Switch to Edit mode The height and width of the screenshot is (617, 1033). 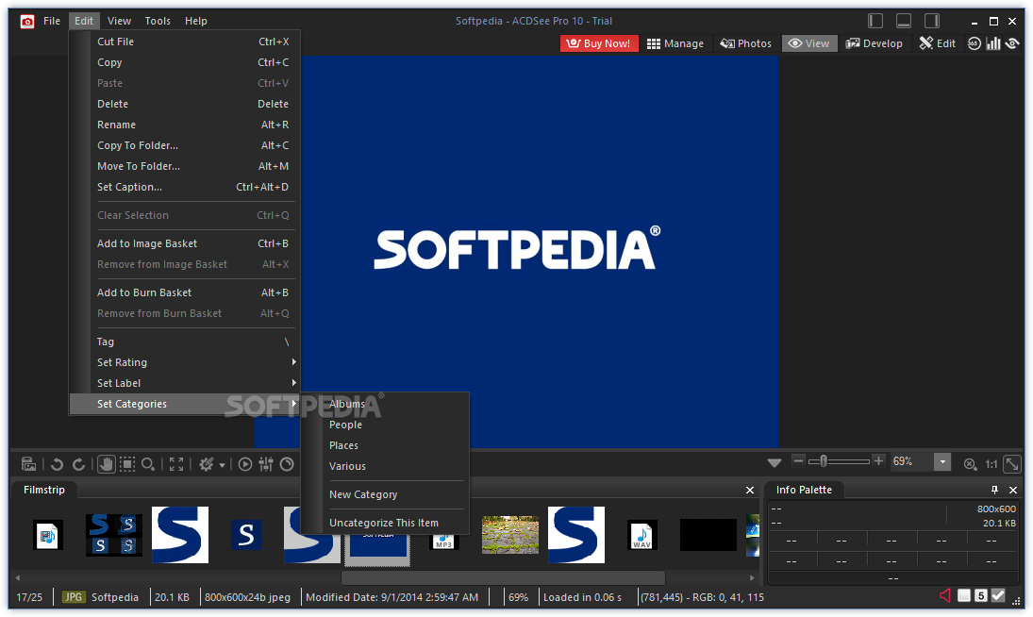pos(938,43)
